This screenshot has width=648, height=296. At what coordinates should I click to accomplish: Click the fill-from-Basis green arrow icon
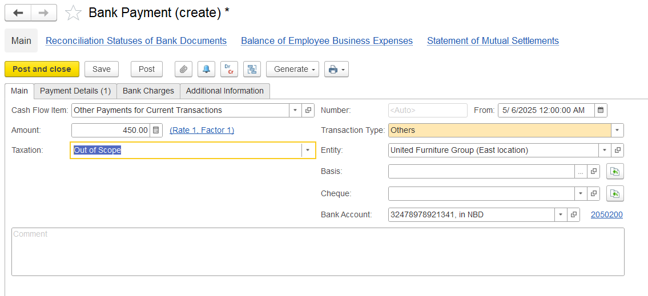click(615, 172)
